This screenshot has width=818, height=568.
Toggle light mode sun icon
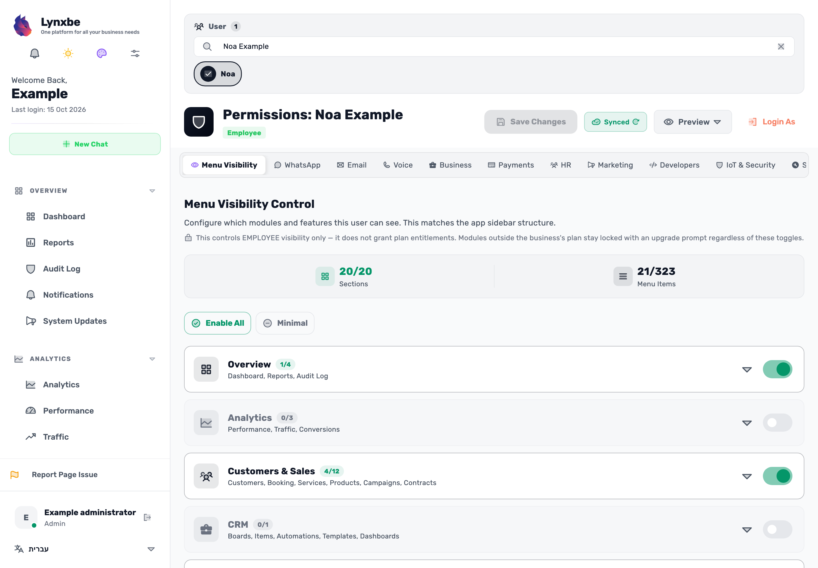(x=68, y=53)
